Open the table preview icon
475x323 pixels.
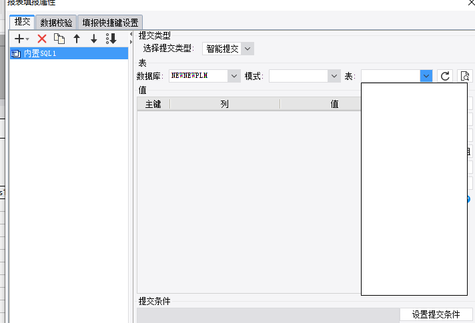point(465,76)
